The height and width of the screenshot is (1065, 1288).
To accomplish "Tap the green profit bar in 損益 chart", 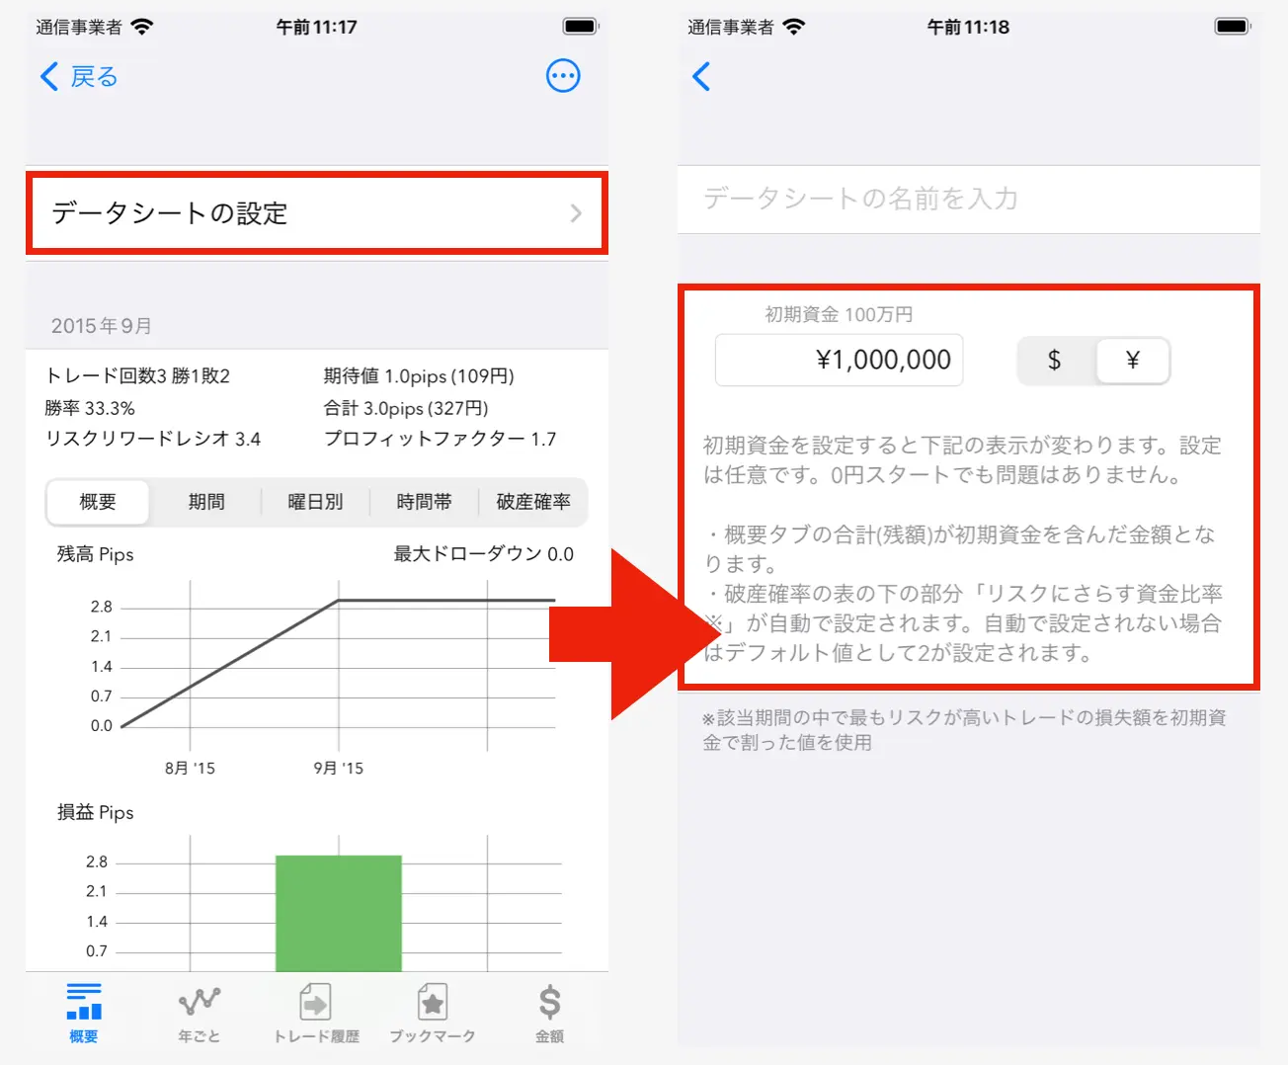I will point(339,913).
